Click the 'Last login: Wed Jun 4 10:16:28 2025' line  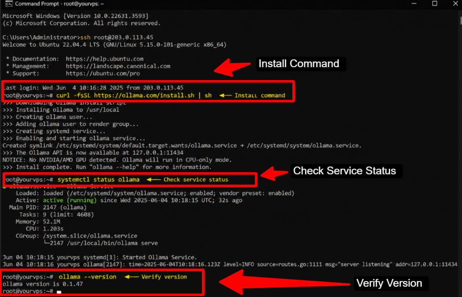93,87
